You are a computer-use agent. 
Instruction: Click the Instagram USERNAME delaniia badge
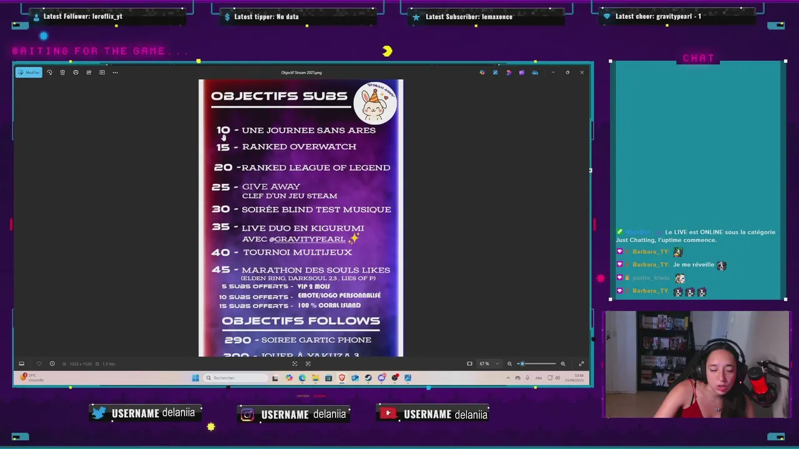coord(294,414)
